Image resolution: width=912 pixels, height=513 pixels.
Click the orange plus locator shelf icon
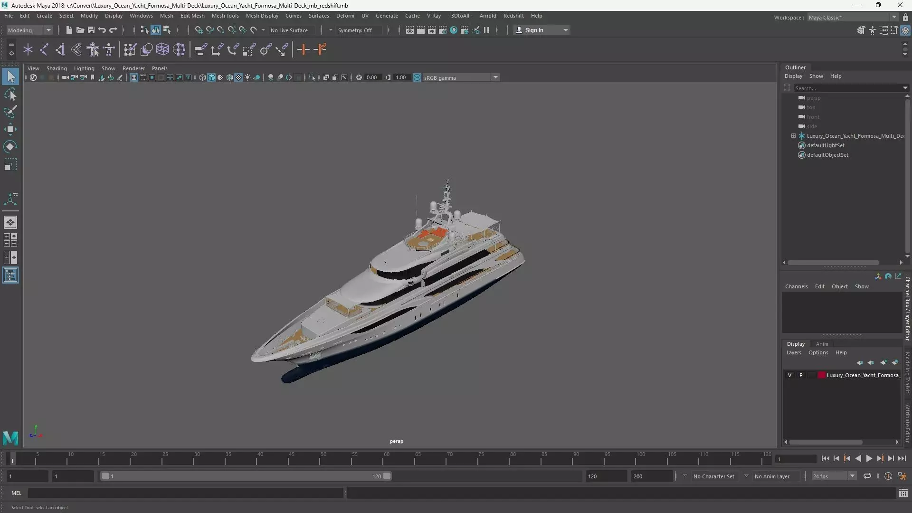tap(303, 49)
